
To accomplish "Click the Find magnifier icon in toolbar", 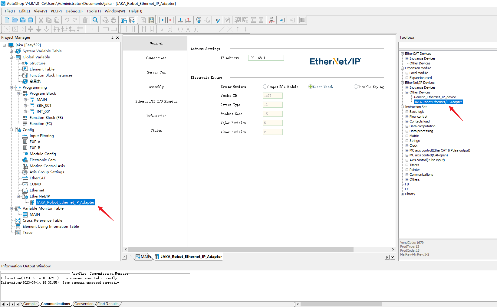I will [95, 20].
